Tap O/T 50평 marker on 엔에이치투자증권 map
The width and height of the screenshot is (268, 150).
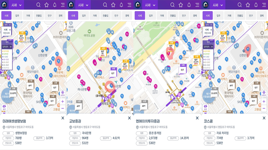click(x=182, y=69)
